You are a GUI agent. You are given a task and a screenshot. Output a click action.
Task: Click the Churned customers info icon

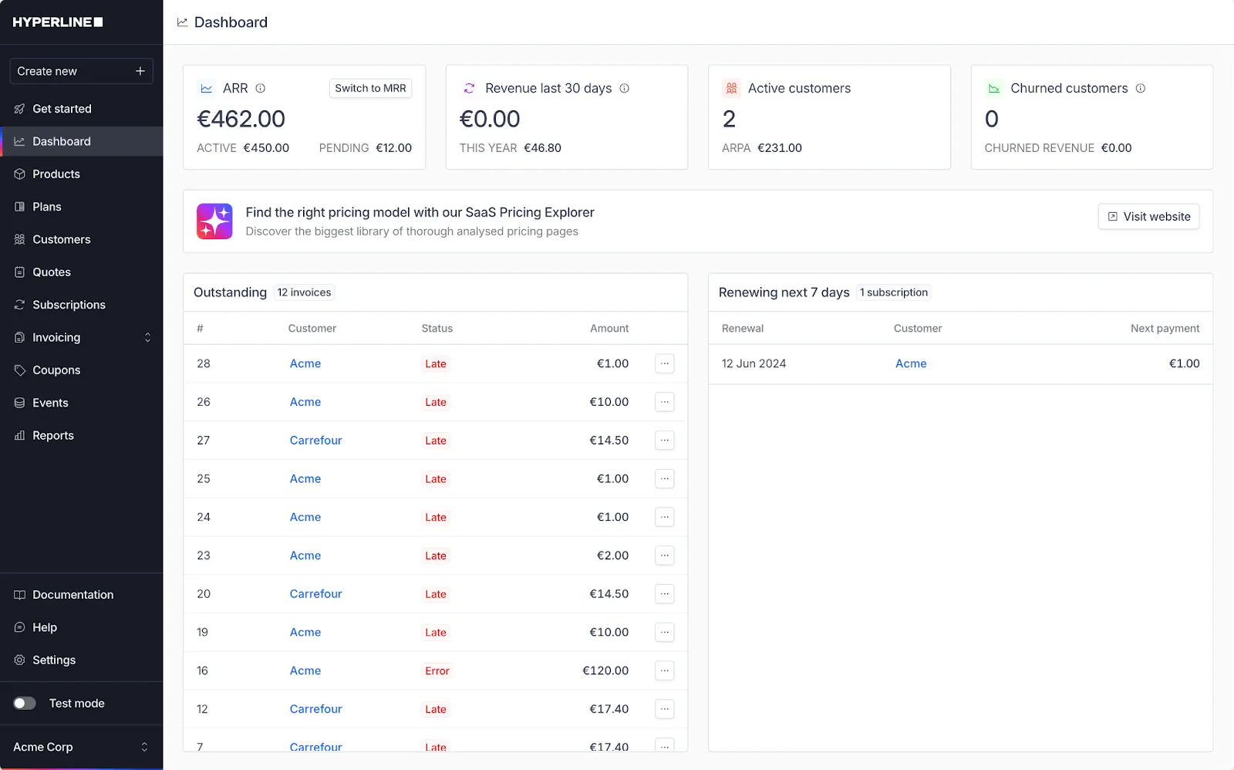click(1141, 88)
